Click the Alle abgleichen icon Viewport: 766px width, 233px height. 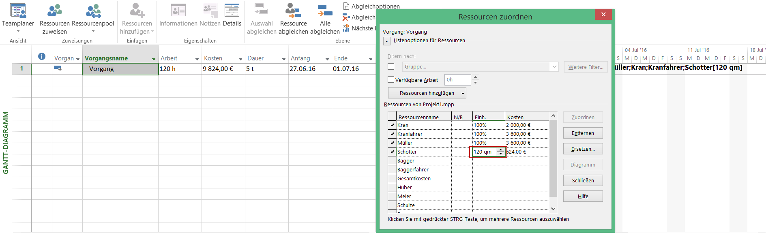[325, 11]
